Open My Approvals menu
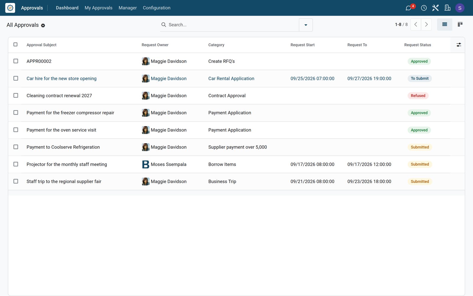This screenshot has height=296, width=473. point(98,8)
